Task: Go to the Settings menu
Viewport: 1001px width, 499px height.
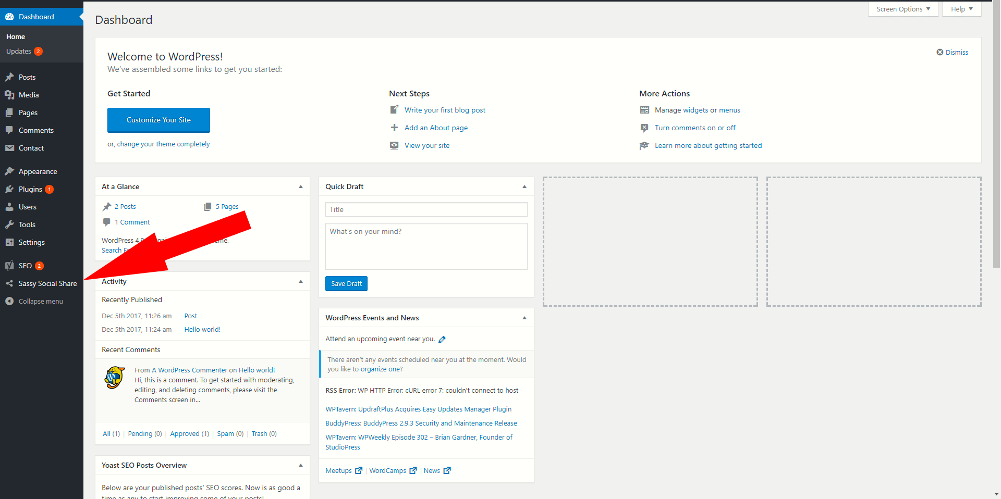Action: click(31, 242)
